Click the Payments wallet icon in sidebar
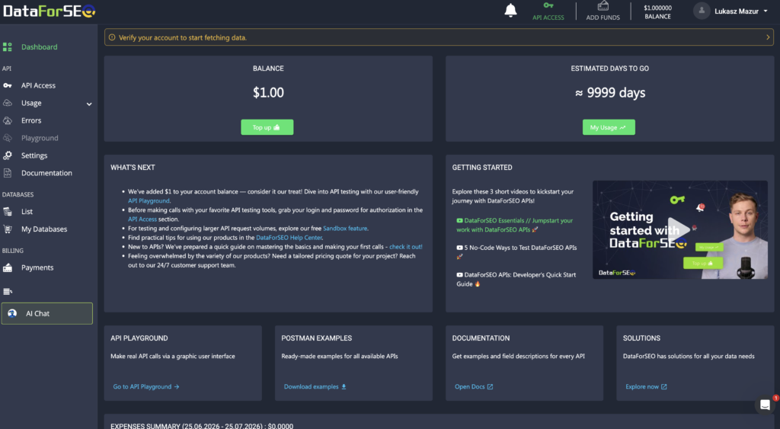The width and height of the screenshot is (780, 429). 8,267
